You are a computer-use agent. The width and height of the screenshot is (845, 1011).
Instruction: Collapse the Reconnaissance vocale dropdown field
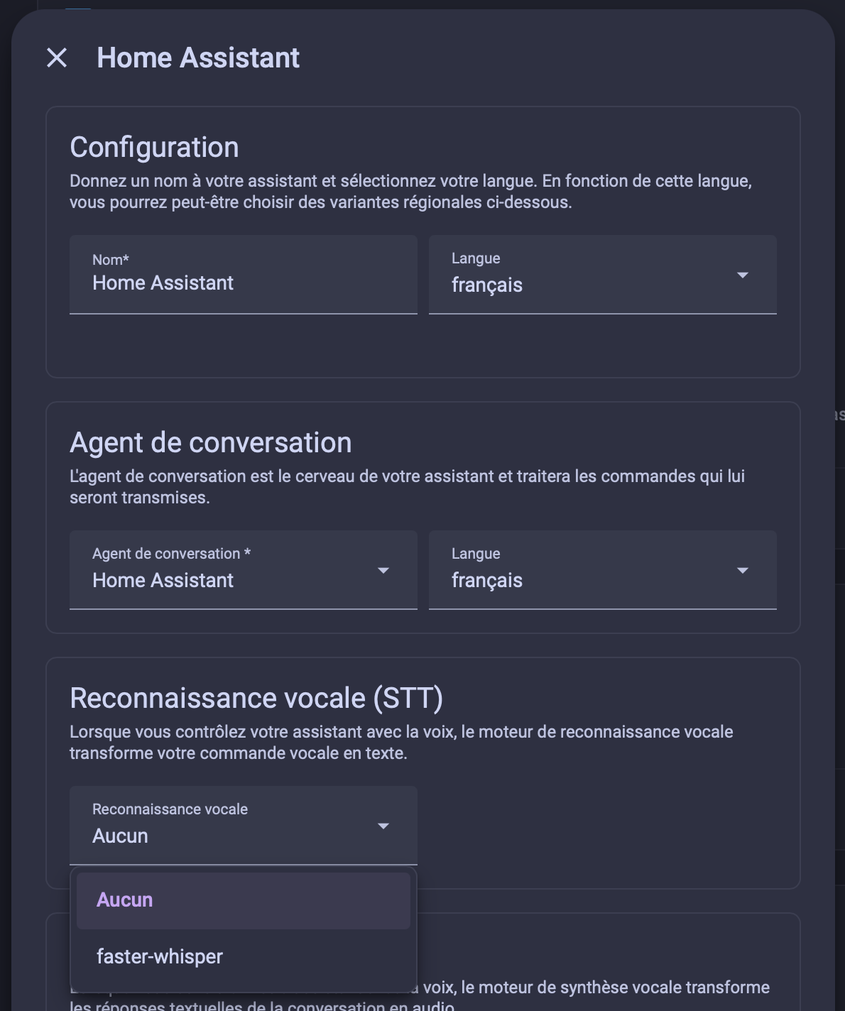[x=244, y=826]
